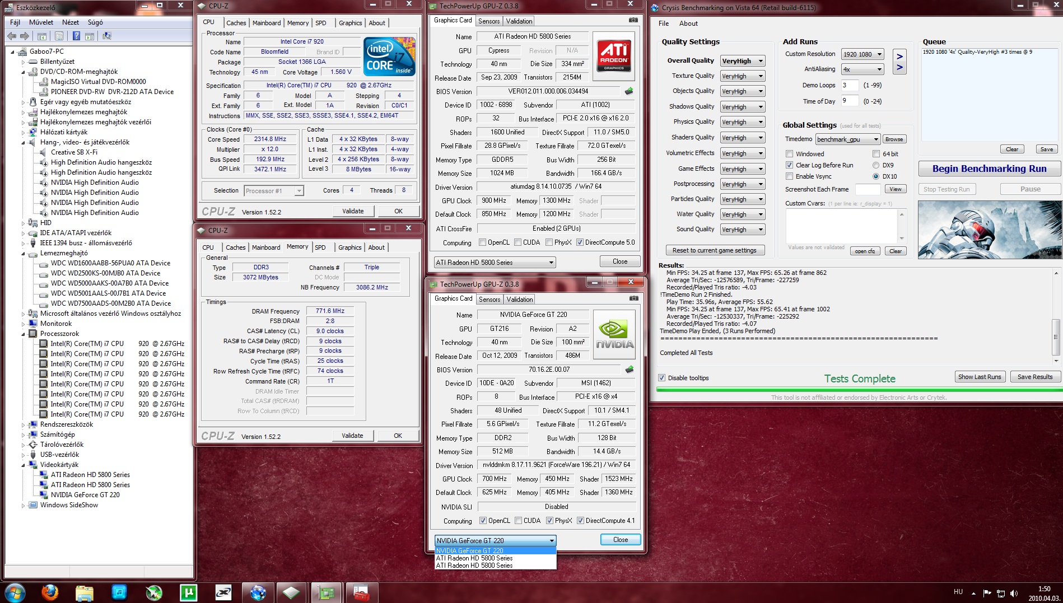Open the properties sheet icon in Eszközkezelő toolbar

click(x=59, y=36)
